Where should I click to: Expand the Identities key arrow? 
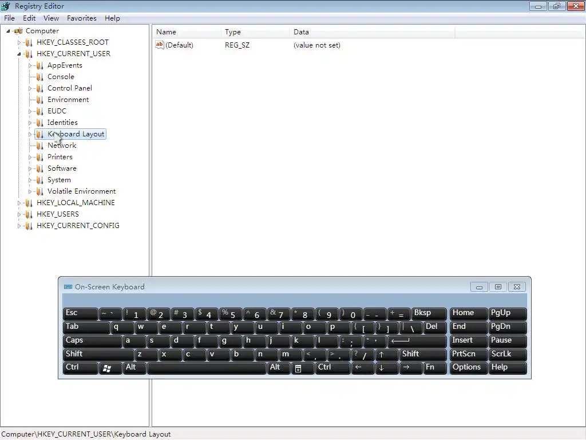(x=30, y=123)
